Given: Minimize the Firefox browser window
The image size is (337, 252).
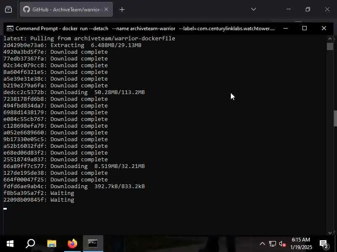Looking at the screenshot, I should click(289, 9).
